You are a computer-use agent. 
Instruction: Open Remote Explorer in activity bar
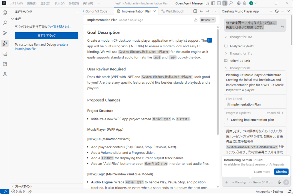5,54
